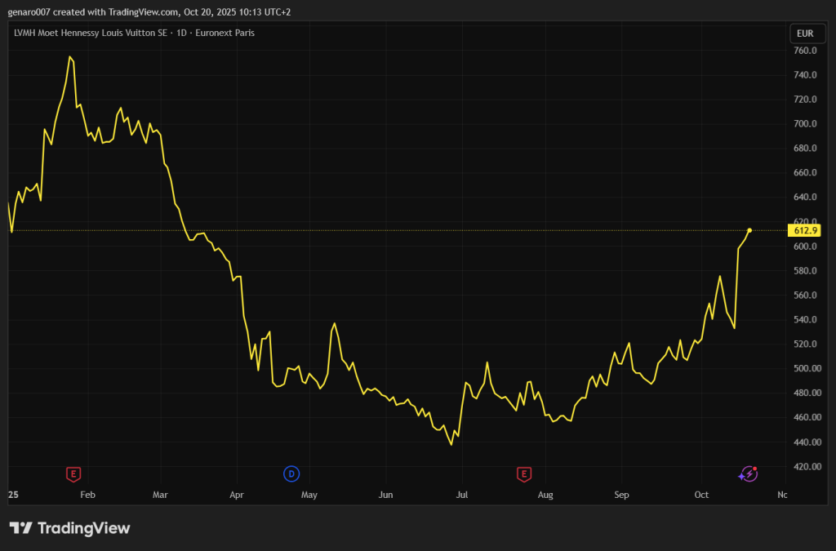This screenshot has width=836, height=551.
Task: Open the earnings marker before Aug
Action: tap(524, 473)
